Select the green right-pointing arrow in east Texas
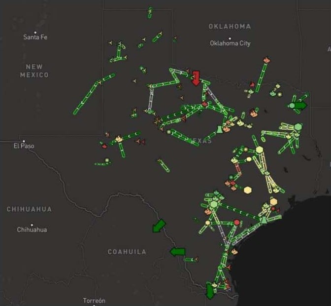Viewport: 331px width, 306px height. [x=300, y=105]
